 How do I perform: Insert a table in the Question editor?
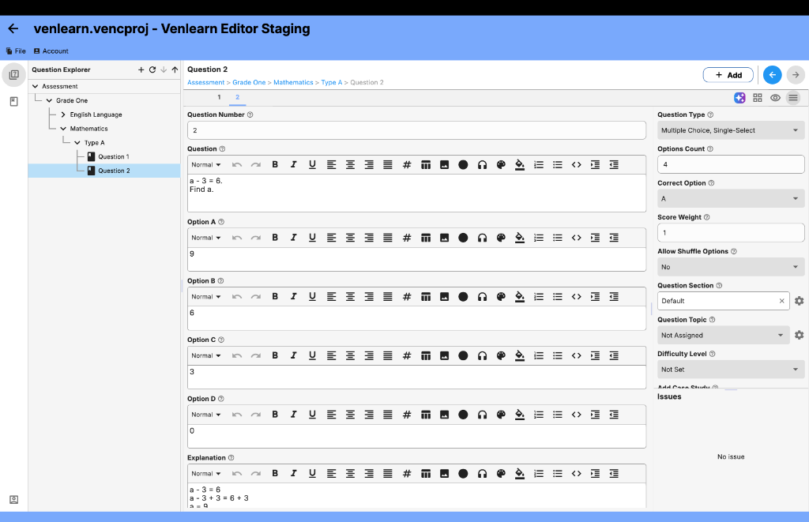(x=424, y=164)
